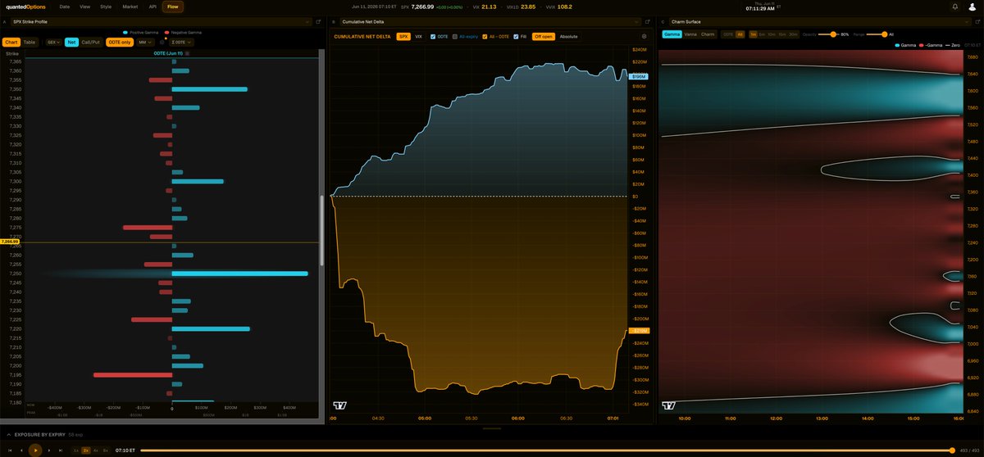The width and height of the screenshot is (984, 457).
Task: Click the TradingView logo in Charm Surface
Action: pos(668,405)
